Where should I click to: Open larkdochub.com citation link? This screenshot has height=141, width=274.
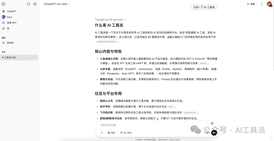point(190,113)
